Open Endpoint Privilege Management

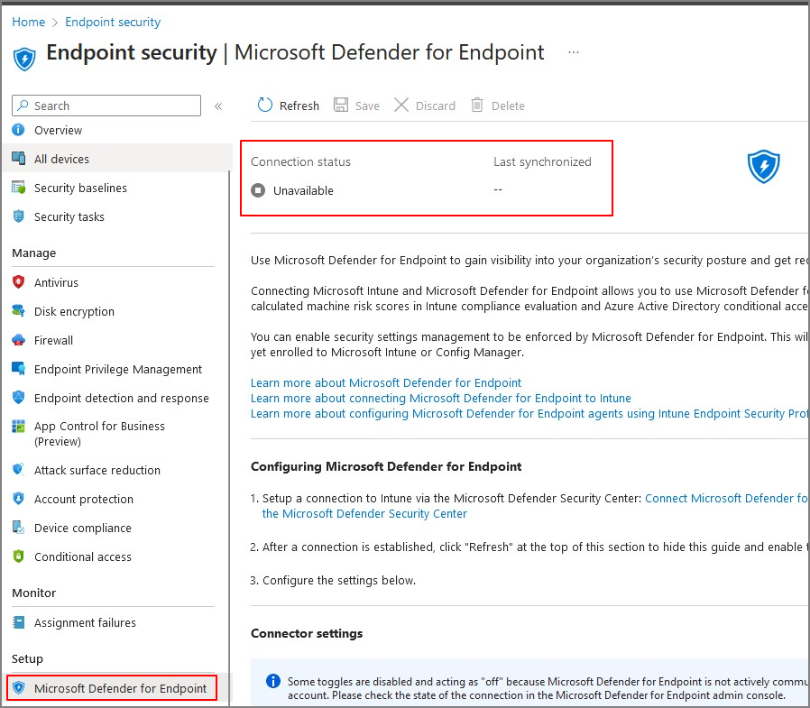pos(118,369)
